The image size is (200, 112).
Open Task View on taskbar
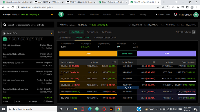[x=68, y=109]
